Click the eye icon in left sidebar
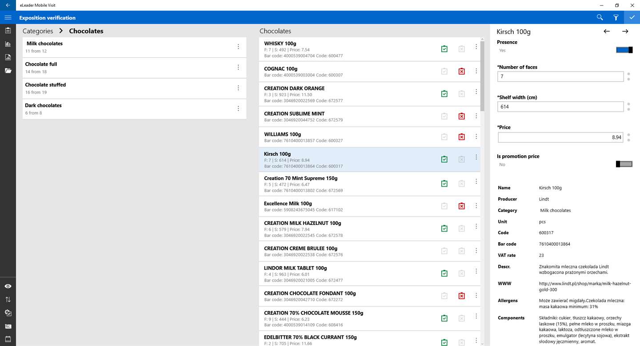640x346 pixels. click(8, 286)
